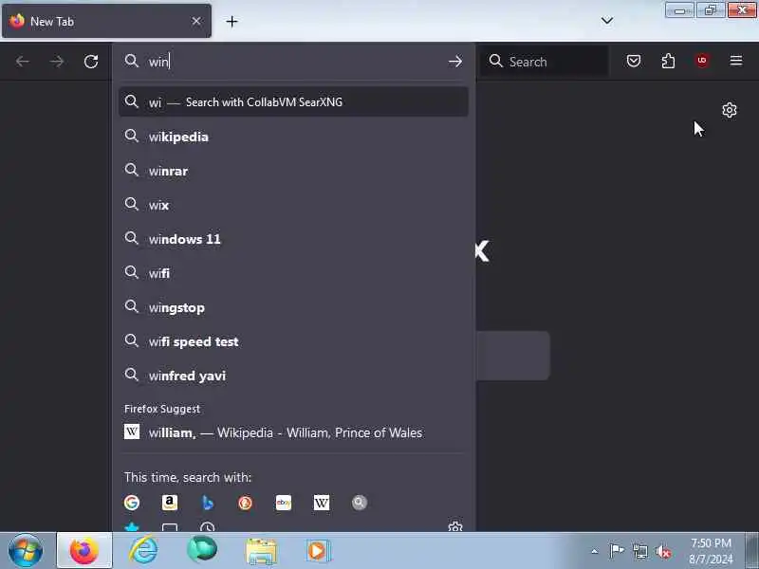
Task: Search with Wikipedia one-off engine icon
Action: 321,503
